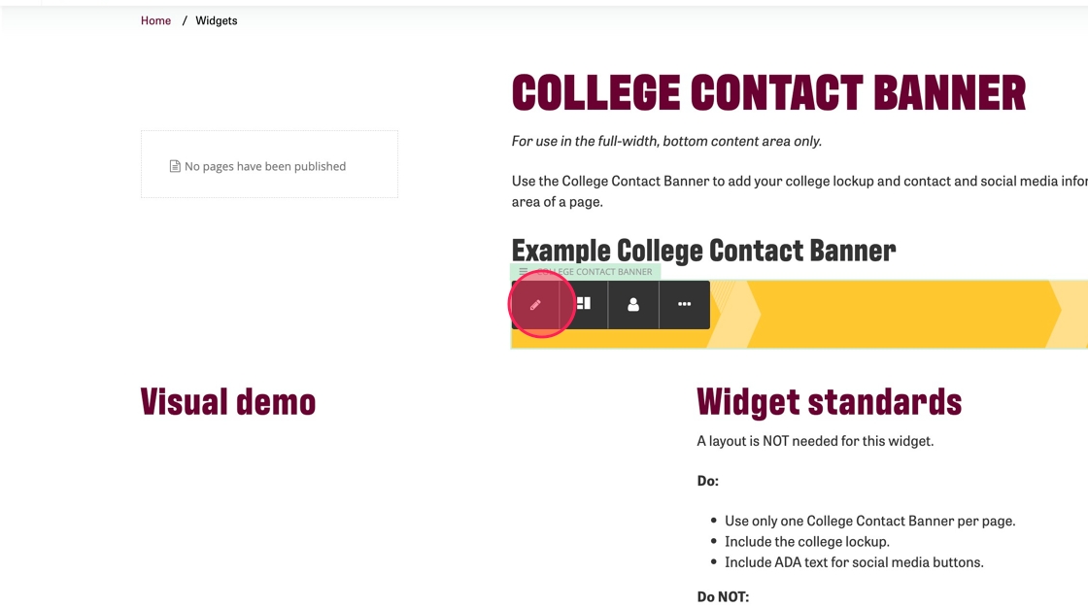Click the document icon beside No pages published
Screen dimensions: 1088x608
(x=175, y=166)
